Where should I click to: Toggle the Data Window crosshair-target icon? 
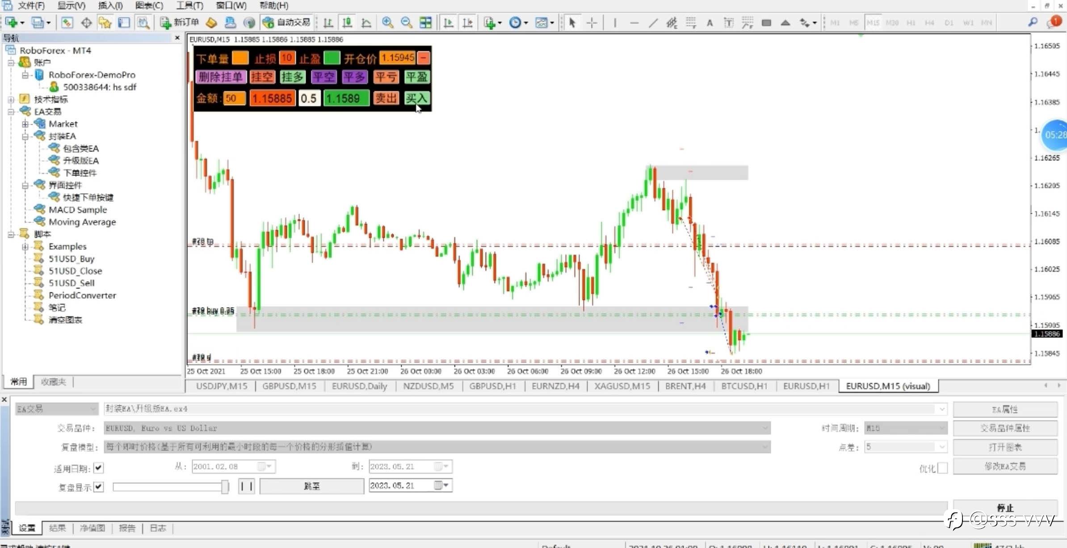coord(86,22)
